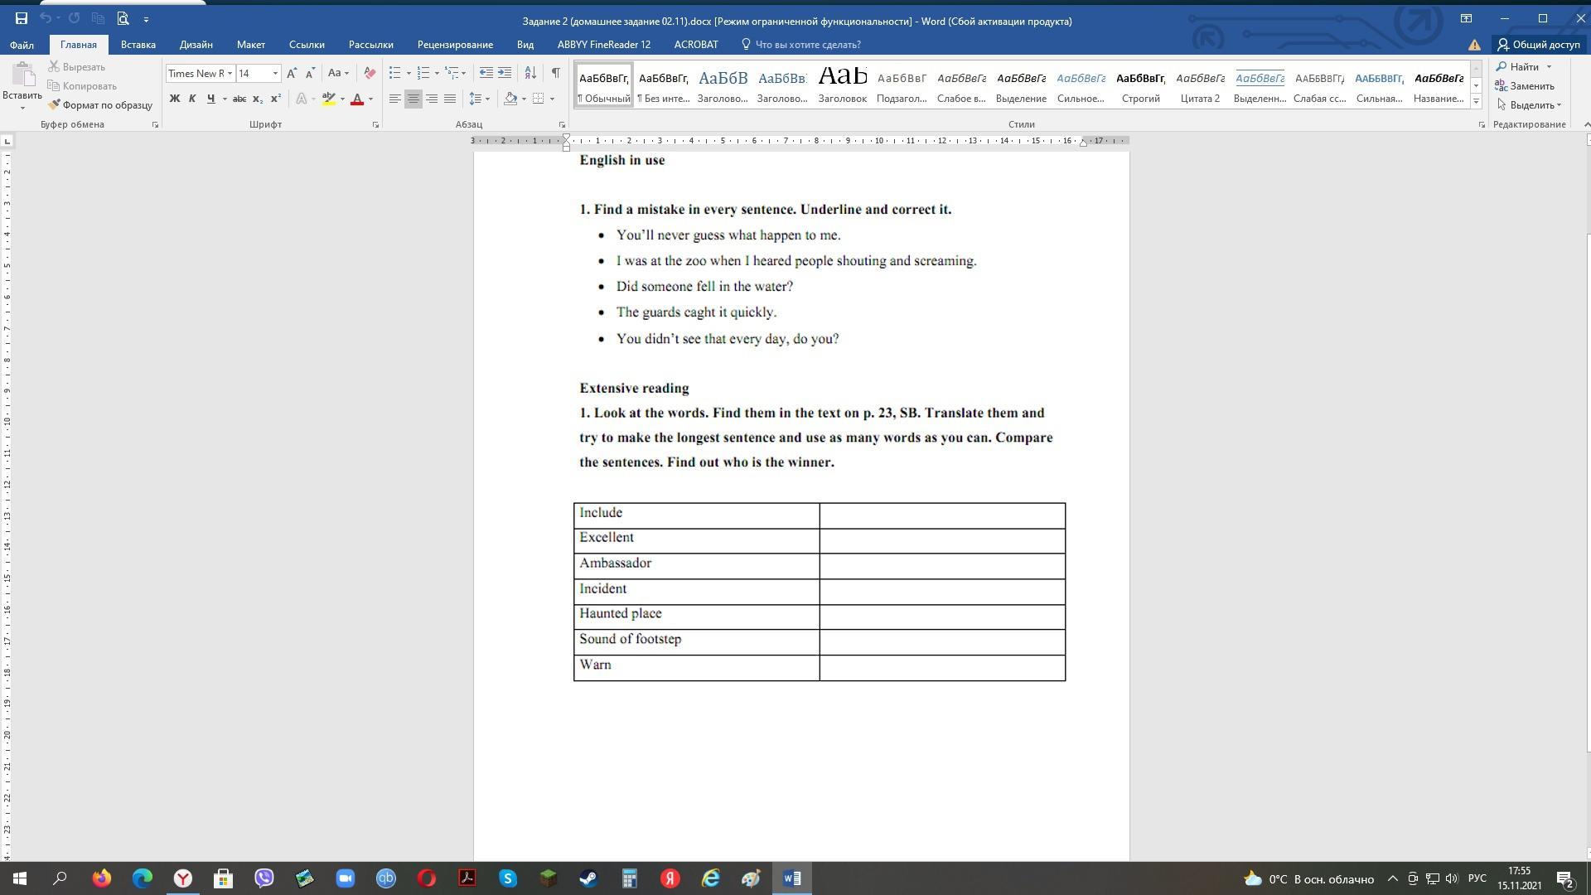
Task: Increase paragraph indent
Action: 505,73
